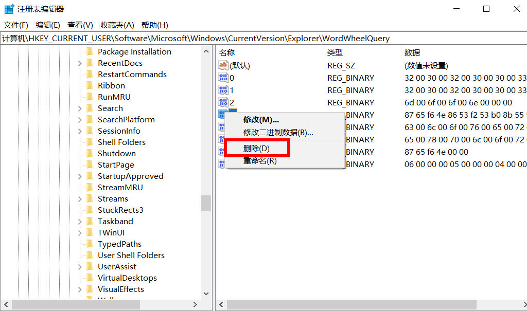Select the UserAssist key

[117, 267]
